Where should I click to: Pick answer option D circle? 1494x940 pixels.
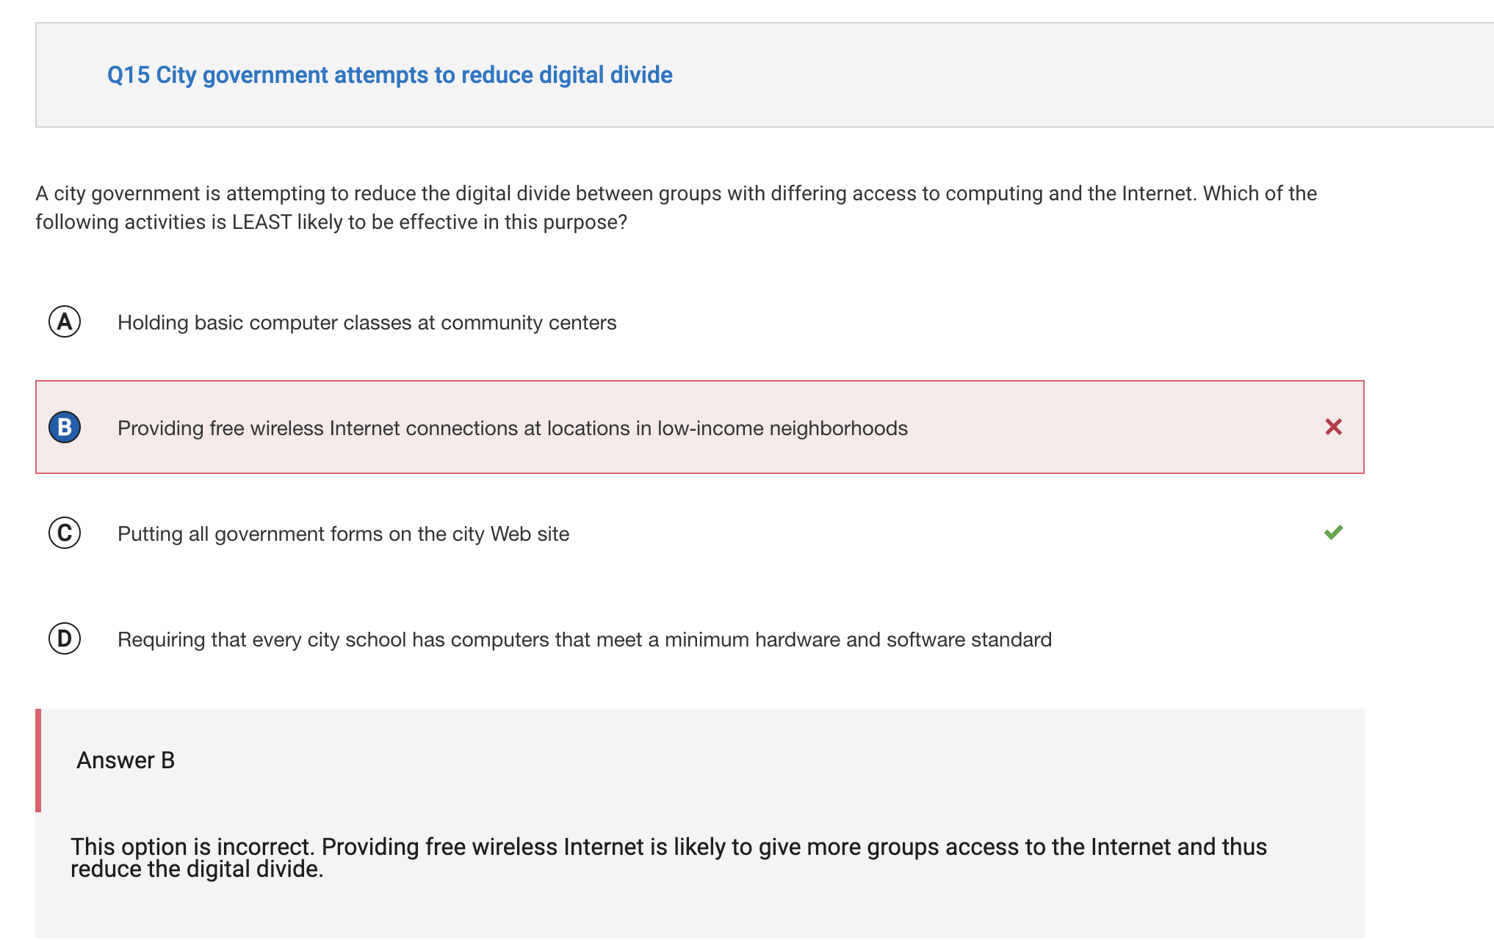pos(65,638)
